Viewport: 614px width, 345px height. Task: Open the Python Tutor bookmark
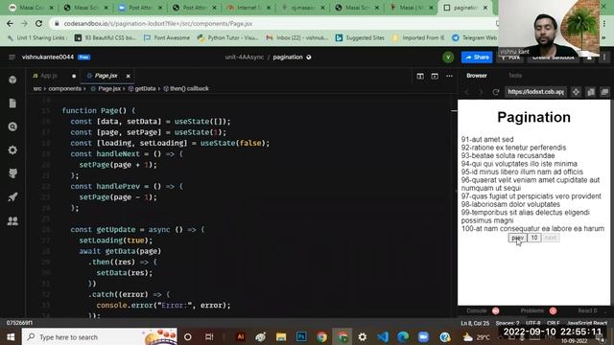[228, 38]
